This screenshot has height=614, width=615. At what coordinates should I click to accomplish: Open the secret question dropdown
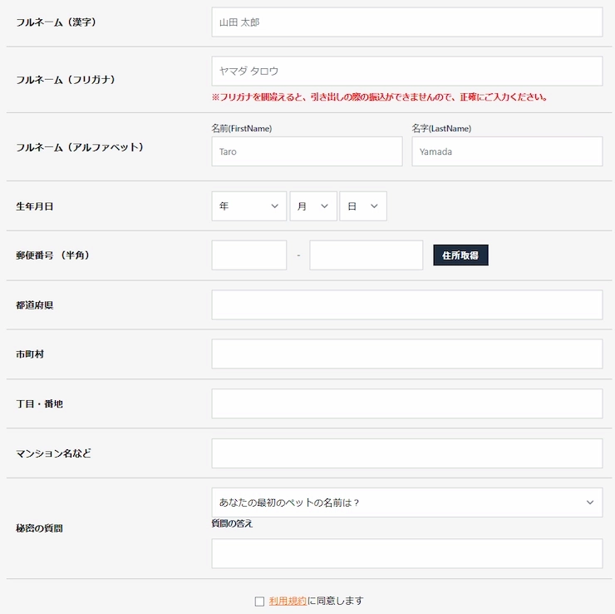click(407, 503)
